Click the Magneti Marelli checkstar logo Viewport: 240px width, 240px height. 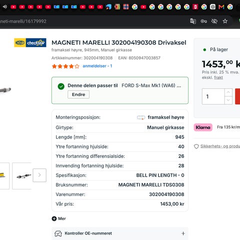point(30,42)
